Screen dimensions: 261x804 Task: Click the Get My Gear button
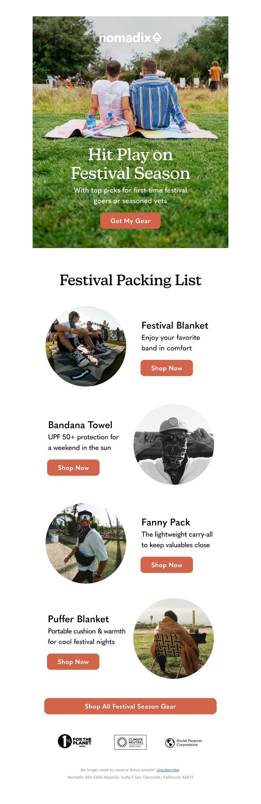pos(130,221)
